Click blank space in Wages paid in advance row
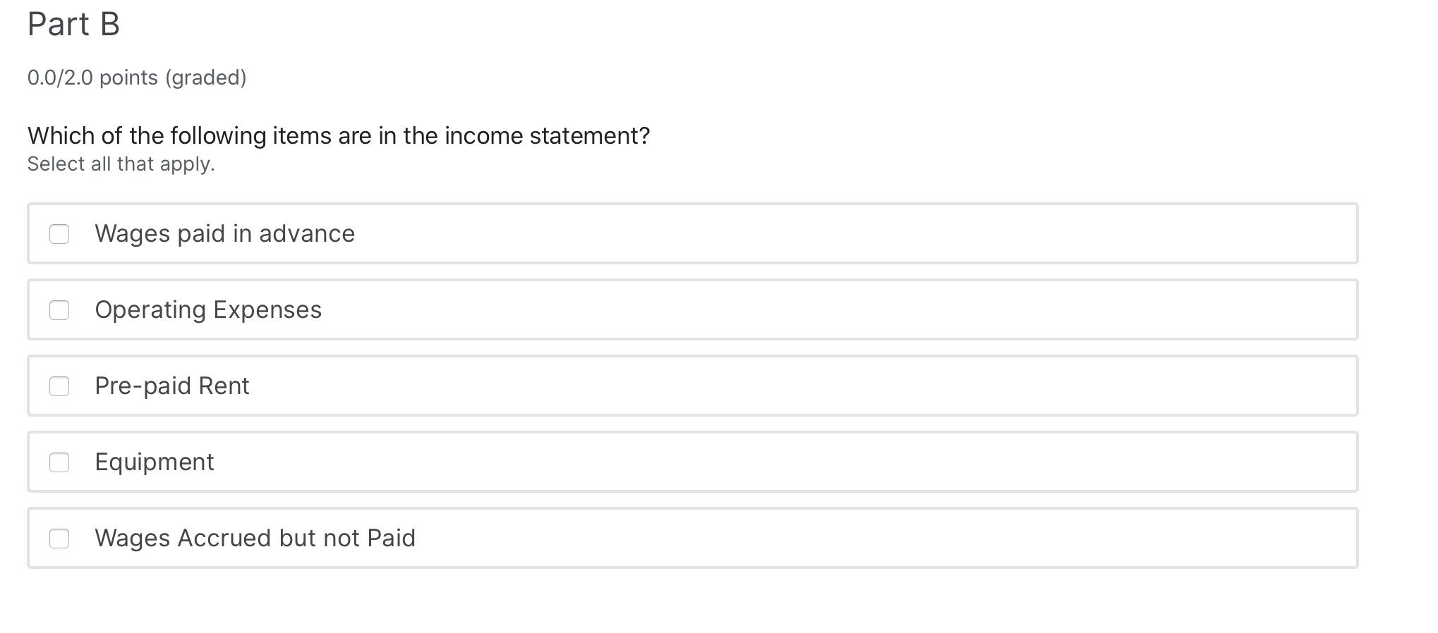The height and width of the screenshot is (633, 1438). 847,234
